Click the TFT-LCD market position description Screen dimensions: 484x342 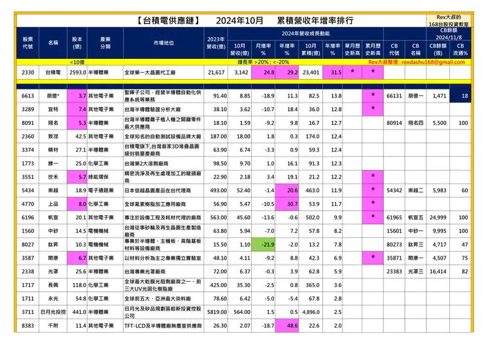[164, 326]
